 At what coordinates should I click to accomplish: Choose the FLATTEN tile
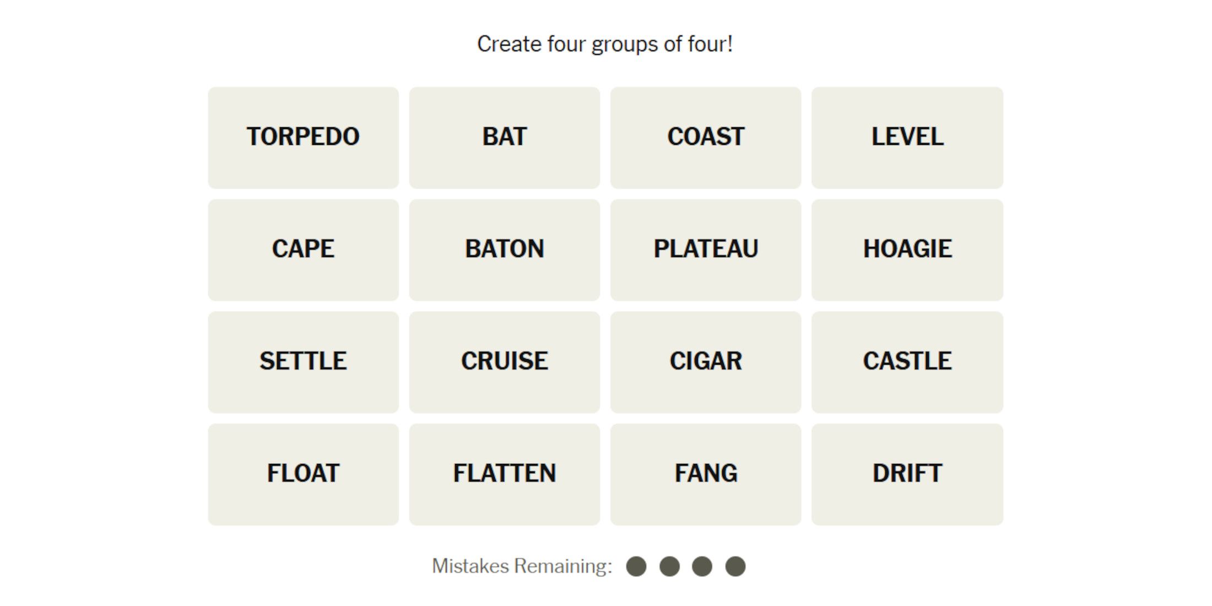coord(504,474)
